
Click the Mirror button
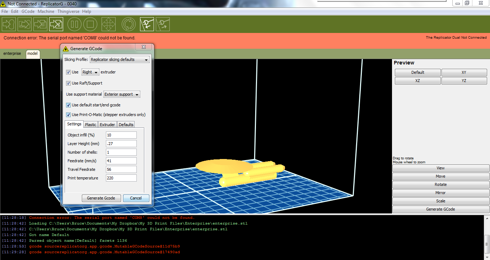point(441,193)
